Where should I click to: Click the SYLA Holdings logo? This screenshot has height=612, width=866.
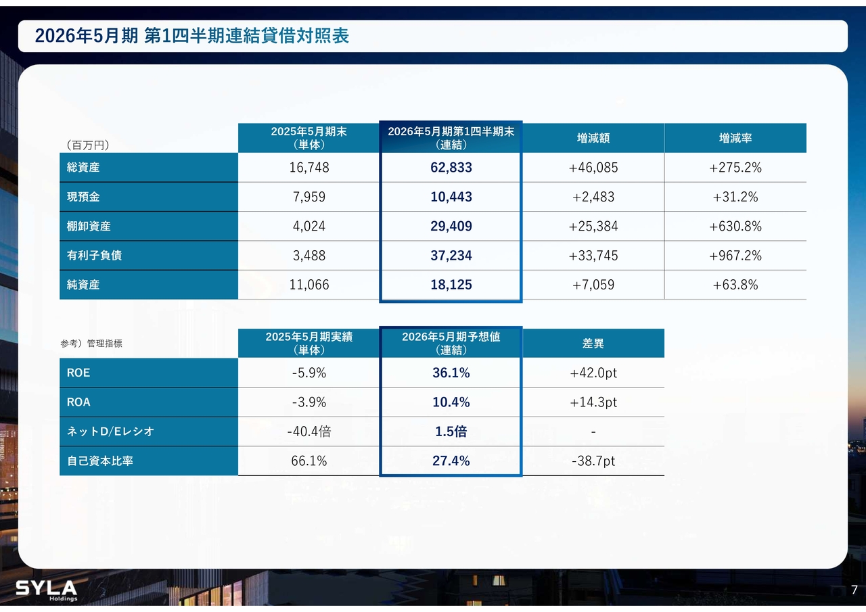pos(47,590)
